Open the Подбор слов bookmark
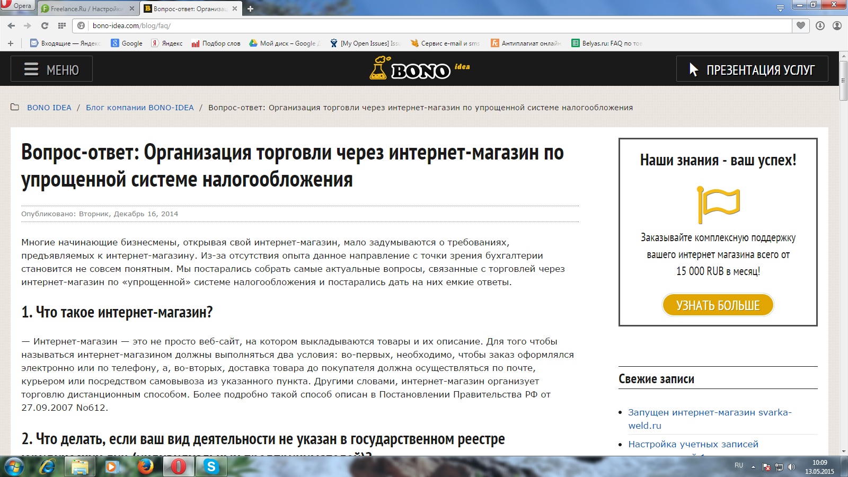 [216, 43]
